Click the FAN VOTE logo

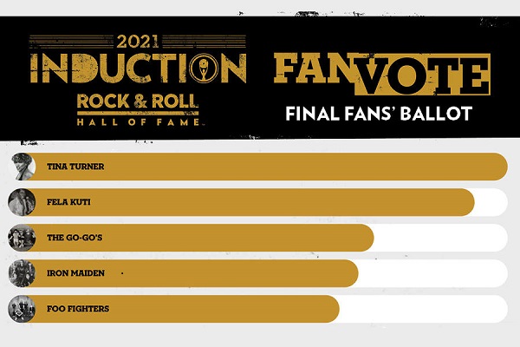pos(379,74)
